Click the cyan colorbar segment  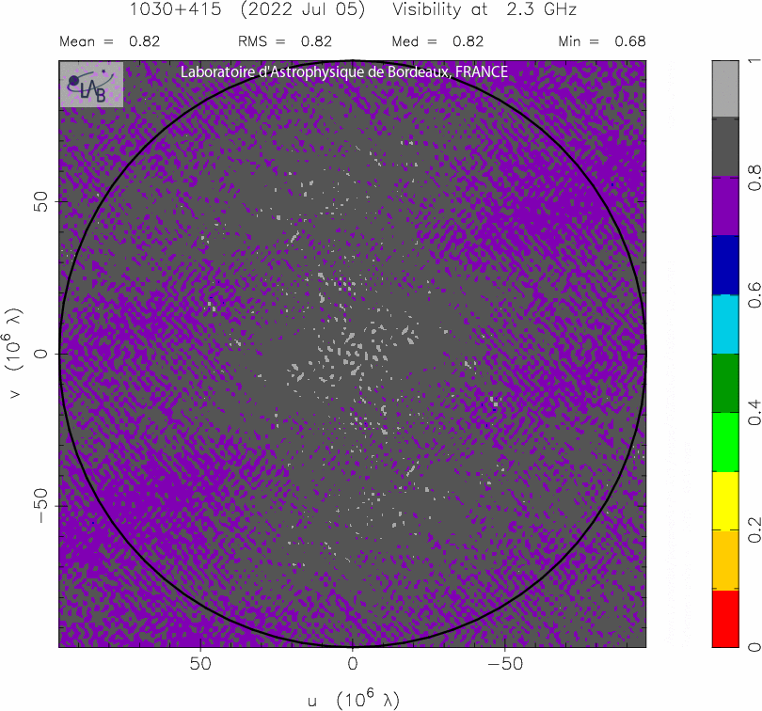(725, 324)
